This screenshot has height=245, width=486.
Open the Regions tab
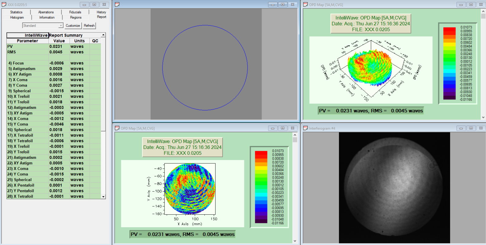[76, 17]
